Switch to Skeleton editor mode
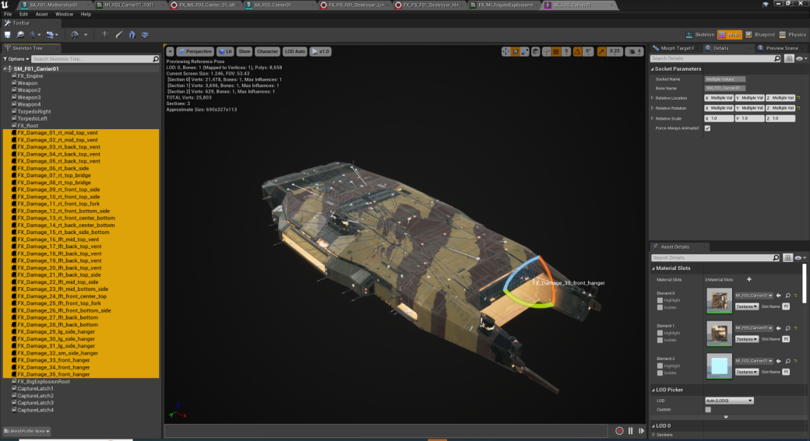This screenshot has height=441, width=810. pos(699,34)
